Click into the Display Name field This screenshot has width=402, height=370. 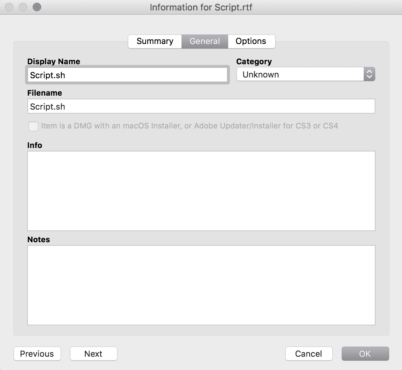127,75
